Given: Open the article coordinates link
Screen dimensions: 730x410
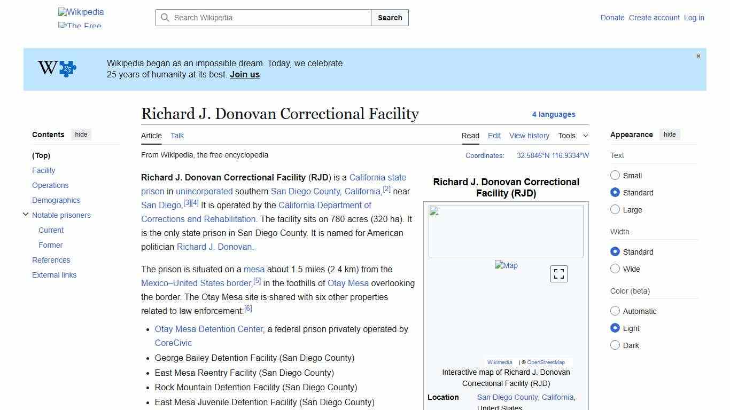Looking at the screenshot, I should [x=553, y=155].
